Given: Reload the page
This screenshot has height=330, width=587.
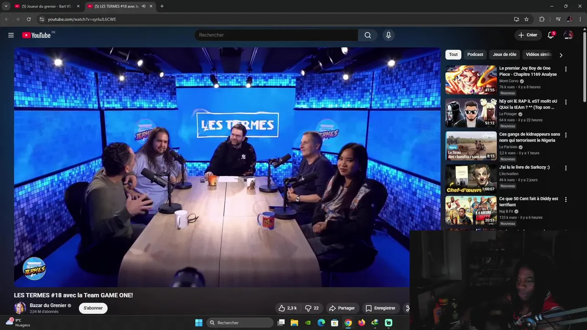Looking at the screenshot, I should click(28, 19).
